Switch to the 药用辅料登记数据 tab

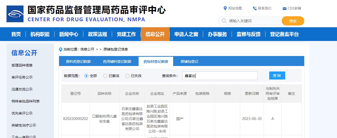[x=117, y=61]
